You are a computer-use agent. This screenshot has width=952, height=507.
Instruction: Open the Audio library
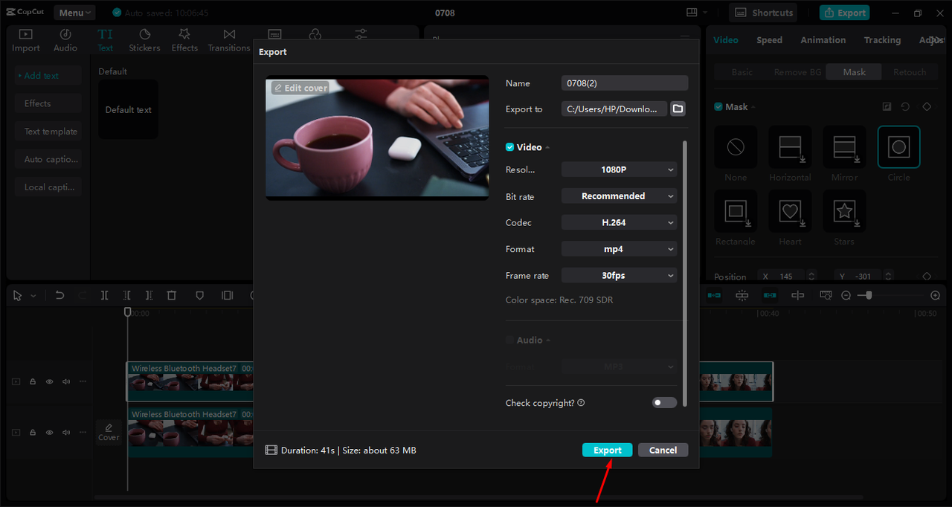point(65,40)
